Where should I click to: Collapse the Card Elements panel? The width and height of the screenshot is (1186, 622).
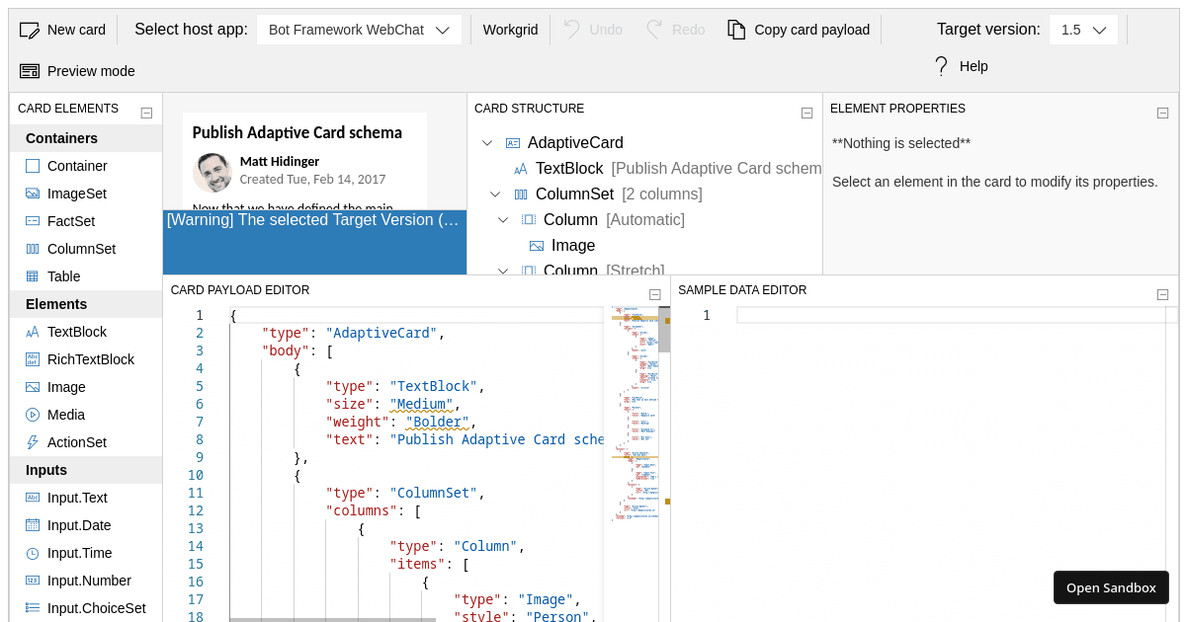coord(146,113)
